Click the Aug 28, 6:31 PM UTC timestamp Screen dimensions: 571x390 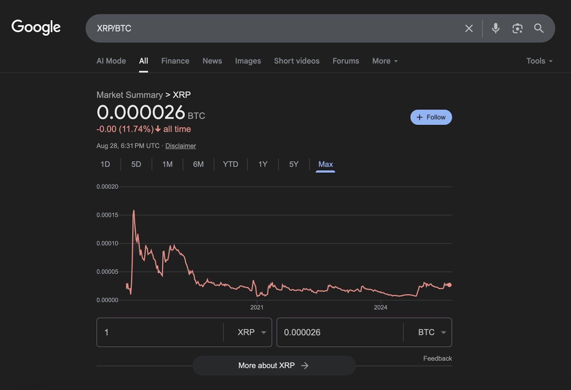coord(128,146)
